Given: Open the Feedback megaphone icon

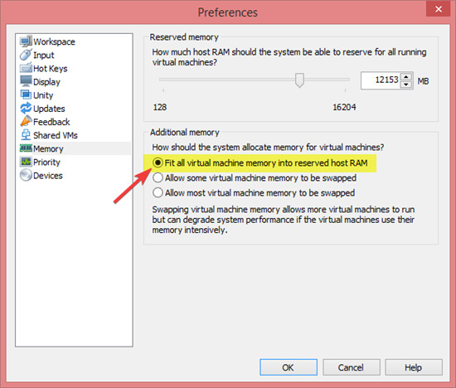Looking at the screenshot, I should click(x=26, y=122).
